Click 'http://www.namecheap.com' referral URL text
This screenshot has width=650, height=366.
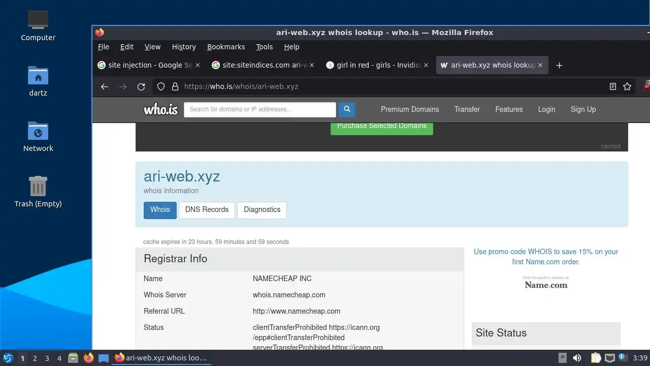click(x=297, y=311)
